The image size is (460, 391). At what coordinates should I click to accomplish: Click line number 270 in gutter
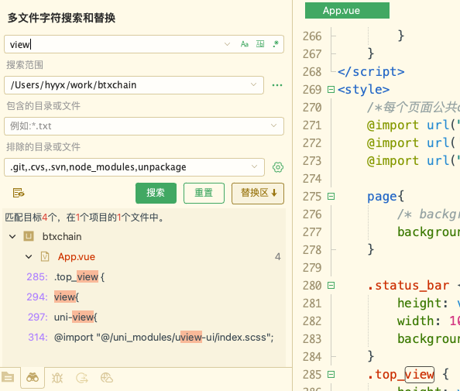[312, 108]
